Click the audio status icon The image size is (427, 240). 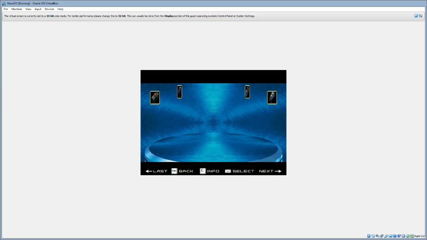377,236
